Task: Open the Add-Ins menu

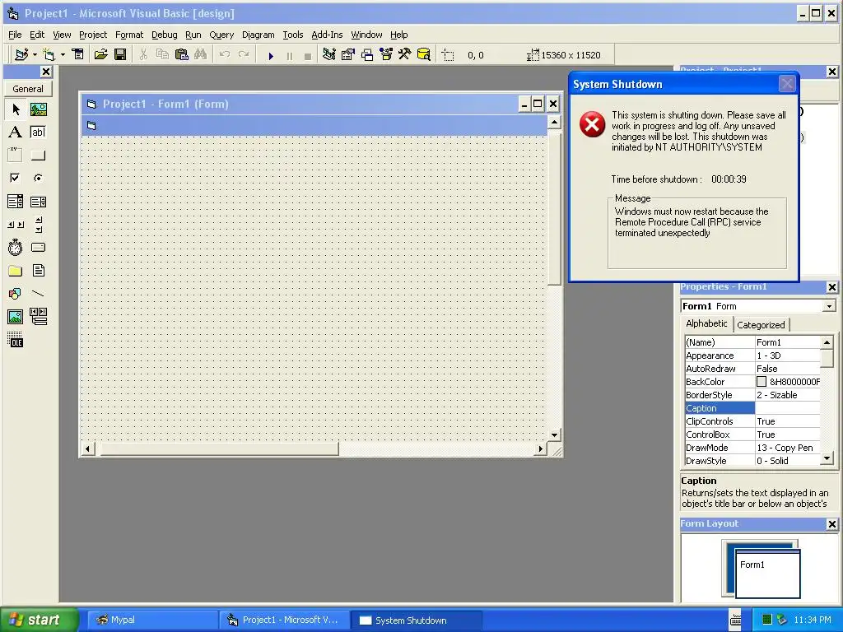Action: point(327,35)
